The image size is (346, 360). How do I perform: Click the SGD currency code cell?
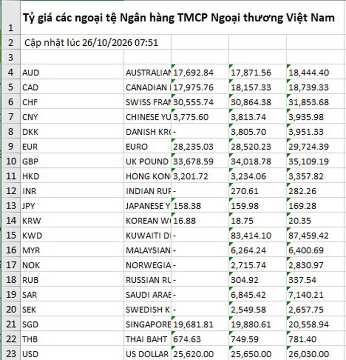pos(72,324)
